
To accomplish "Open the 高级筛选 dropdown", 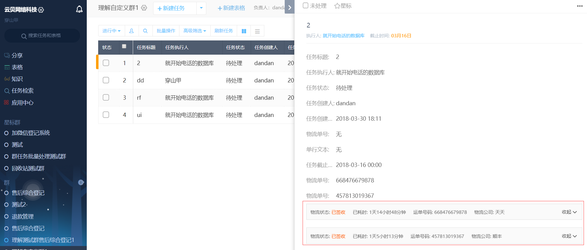I will (195, 31).
